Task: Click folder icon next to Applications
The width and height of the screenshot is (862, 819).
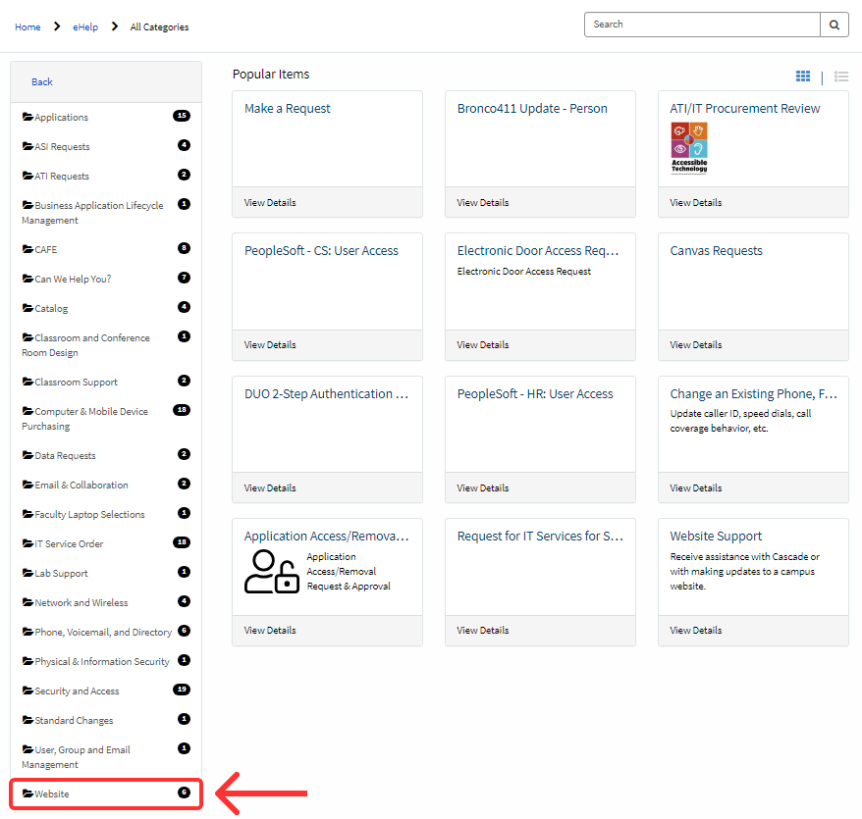Action: pyautogui.click(x=27, y=117)
